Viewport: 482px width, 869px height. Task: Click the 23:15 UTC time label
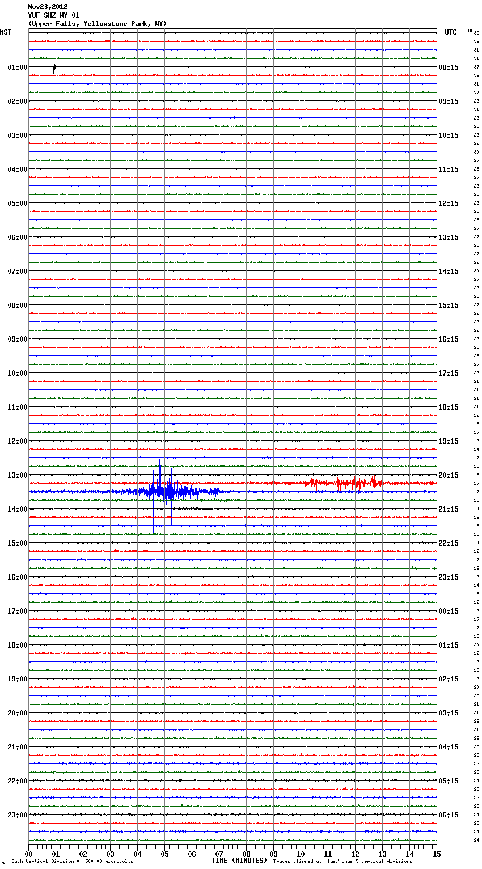pyautogui.click(x=449, y=577)
